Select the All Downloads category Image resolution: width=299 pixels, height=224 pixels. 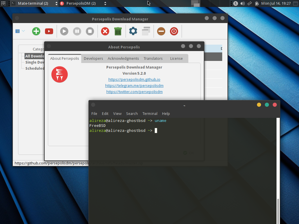pos(35,56)
